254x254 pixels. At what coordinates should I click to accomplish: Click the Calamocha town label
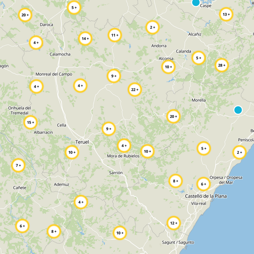[x=60, y=54]
